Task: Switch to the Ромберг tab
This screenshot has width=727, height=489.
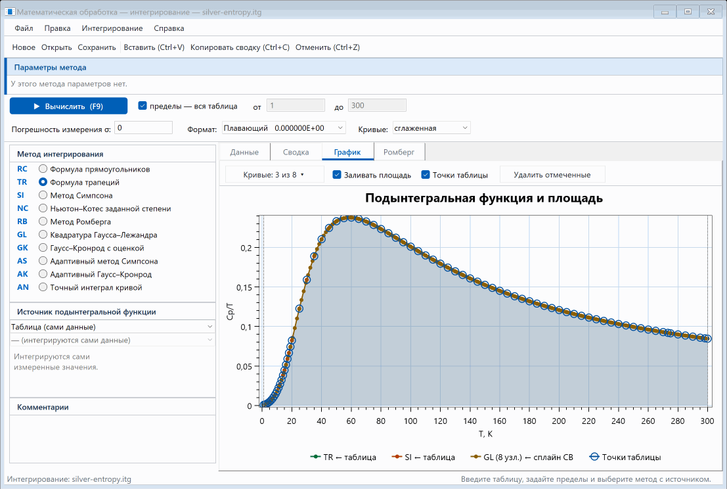Action: click(x=399, y=152)
